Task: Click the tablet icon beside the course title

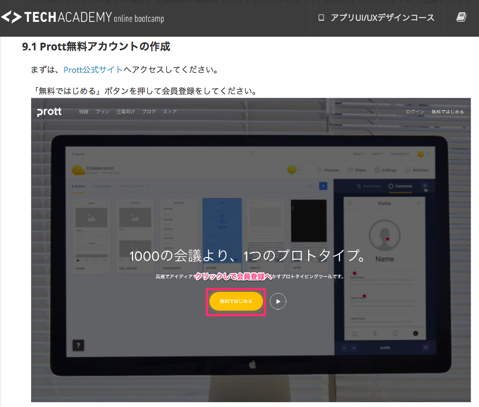Action: (321, 18)
